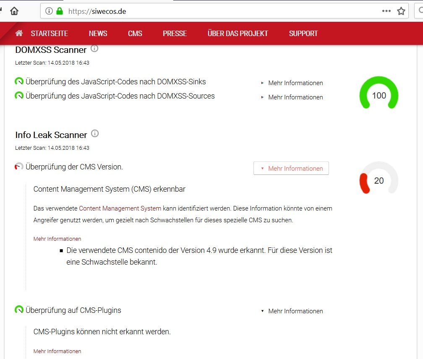Screen dimensions: 423x359
Task: Bookmark this page with star icon
Action: [401, 11]
